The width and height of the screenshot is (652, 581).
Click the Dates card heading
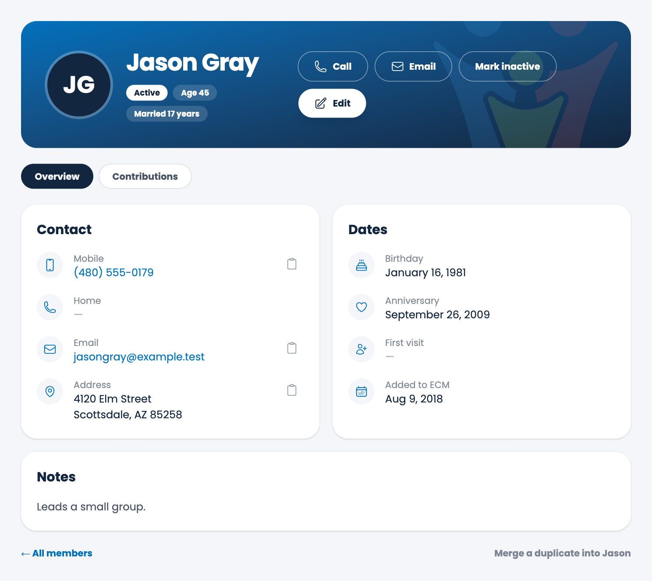[368, 229]
